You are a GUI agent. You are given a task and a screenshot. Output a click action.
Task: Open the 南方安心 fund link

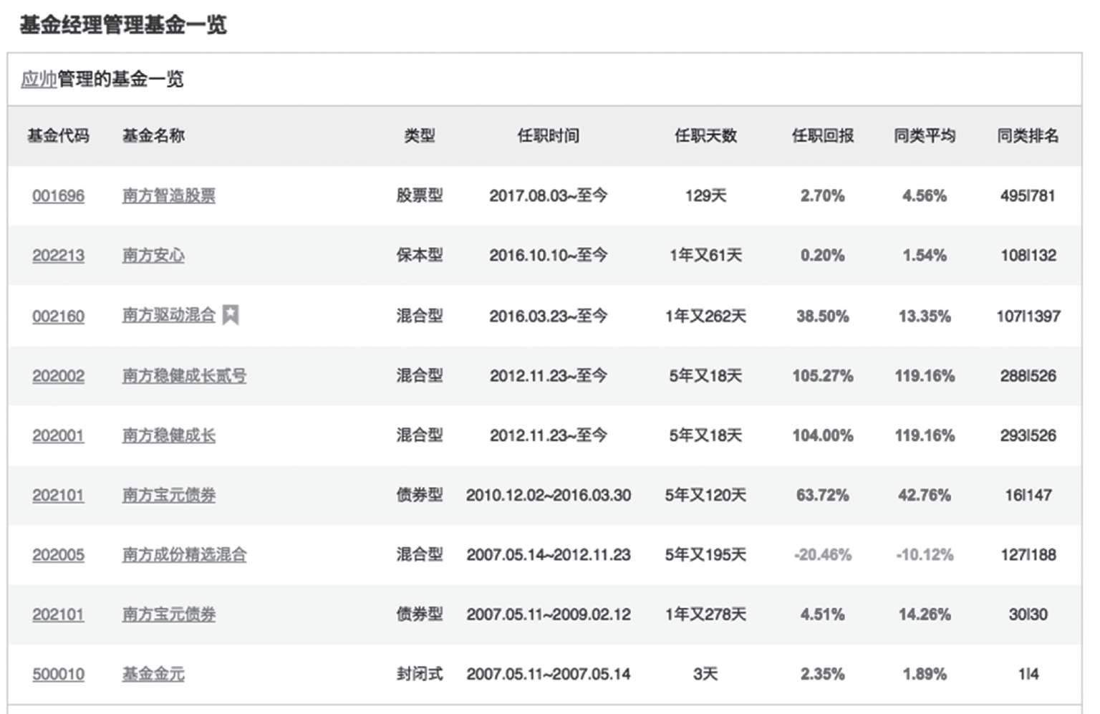coord(153,256)
